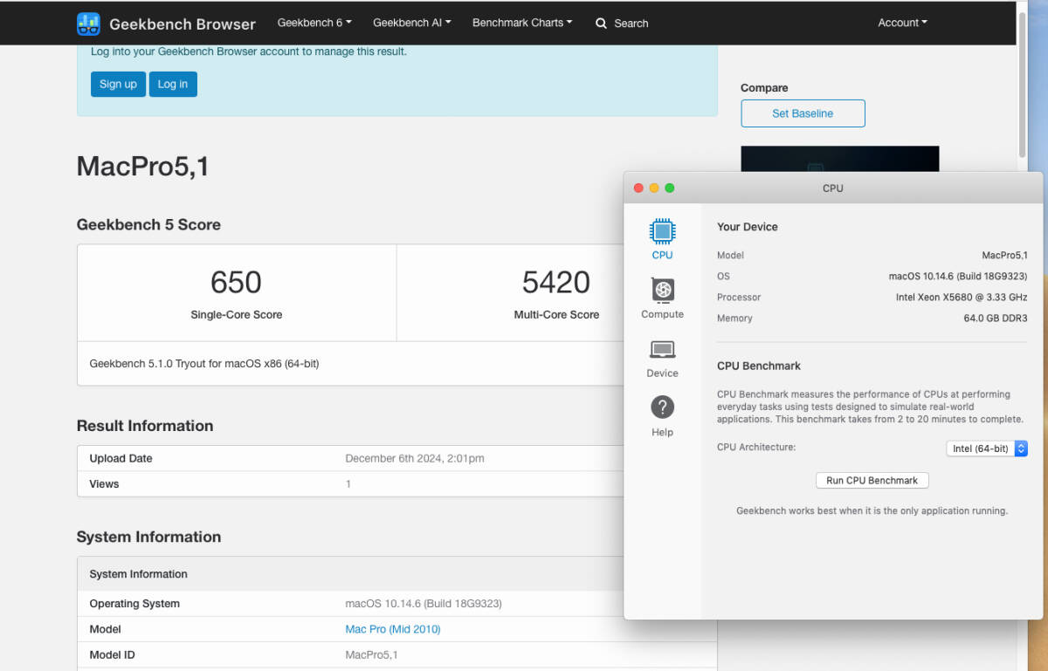
Task: Open the CPU Architecture dropdown
Action: pos(986,448)
